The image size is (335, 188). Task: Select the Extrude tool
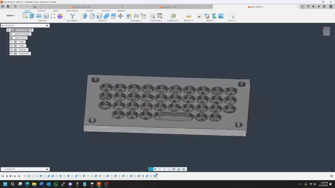click(x=32, y=16)
